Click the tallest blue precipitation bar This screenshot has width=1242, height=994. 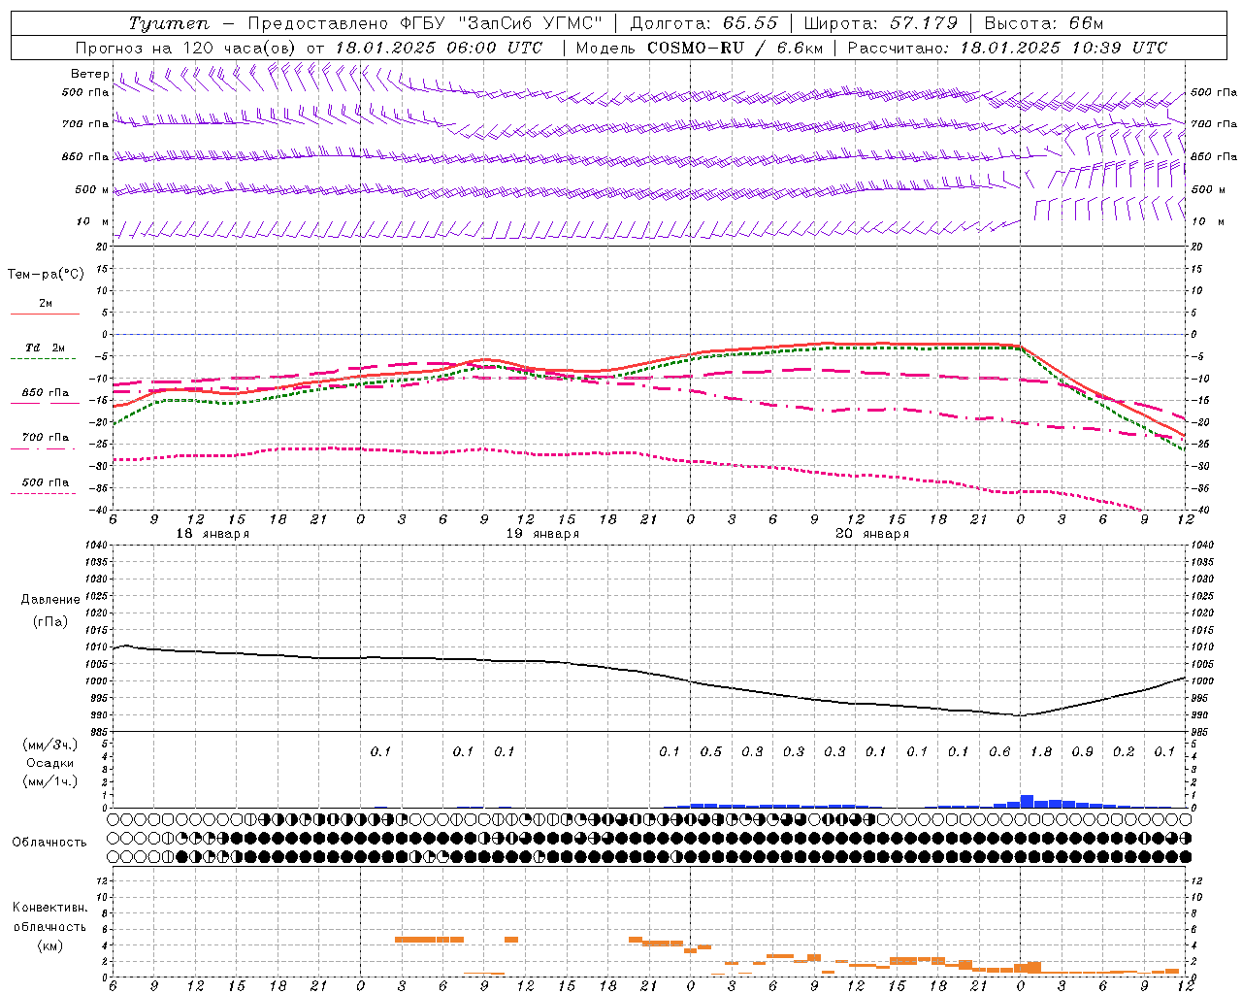point(1027,801)
